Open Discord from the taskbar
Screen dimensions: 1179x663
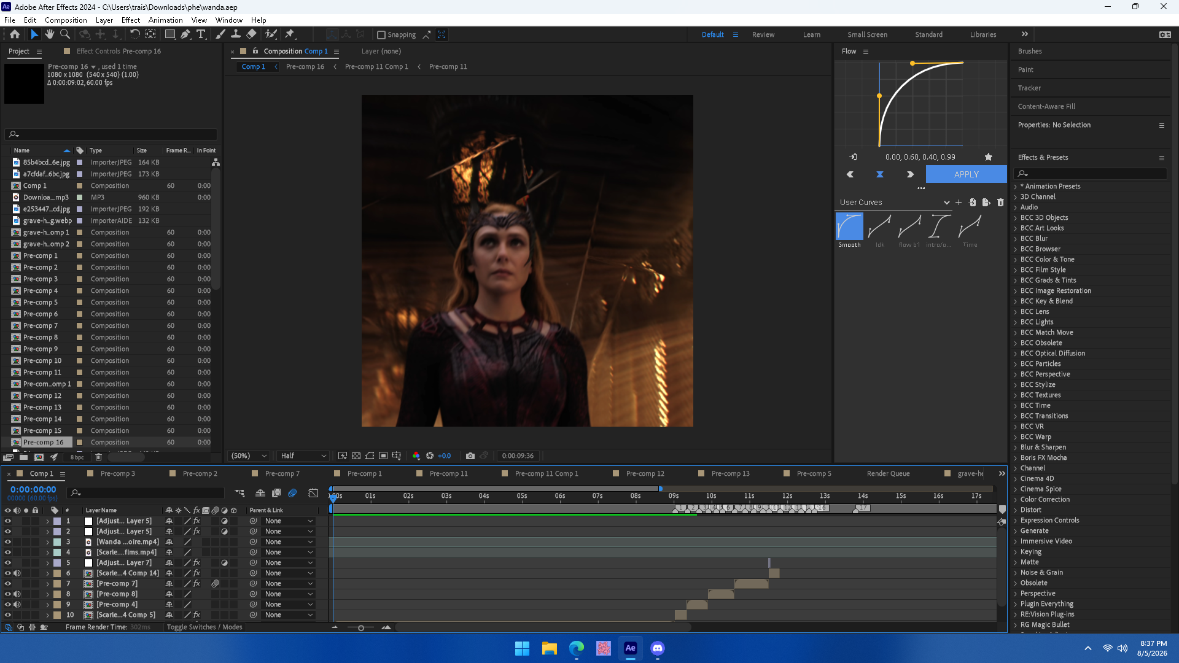pyautogui.click(x=658, y=648)
